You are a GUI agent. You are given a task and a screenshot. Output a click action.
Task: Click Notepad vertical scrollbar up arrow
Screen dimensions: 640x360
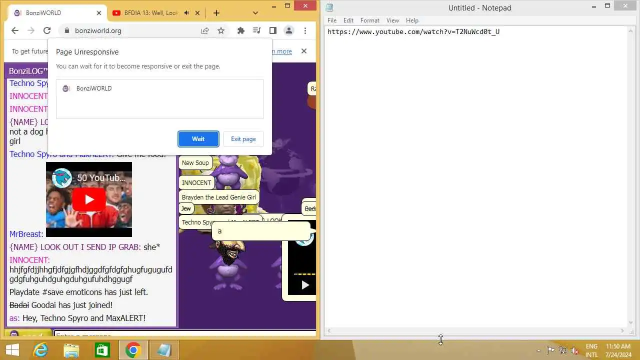pyautogui.click(x=631, y=30)
